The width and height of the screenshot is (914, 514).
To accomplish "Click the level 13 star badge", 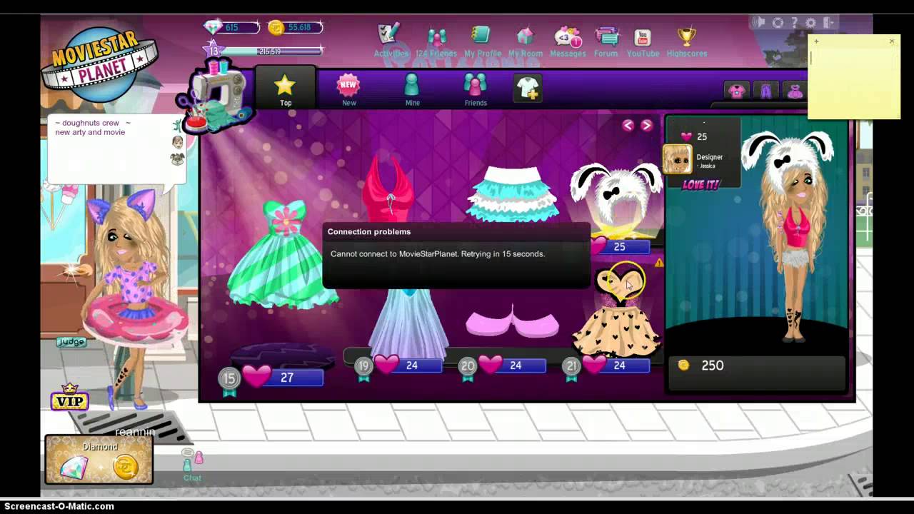I will tap(213, 50).
